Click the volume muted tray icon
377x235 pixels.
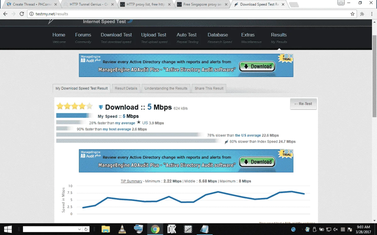(x=335, y=229)
